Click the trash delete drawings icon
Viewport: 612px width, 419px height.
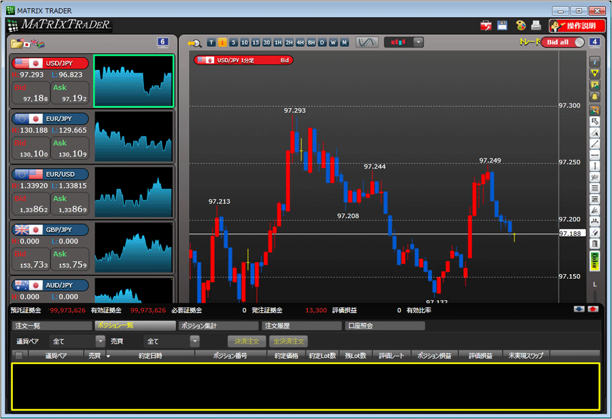pos(594,244)
